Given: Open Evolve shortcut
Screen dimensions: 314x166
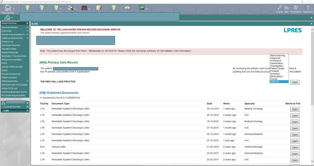Looking at the screenshot, I should [x=4, y=70].
